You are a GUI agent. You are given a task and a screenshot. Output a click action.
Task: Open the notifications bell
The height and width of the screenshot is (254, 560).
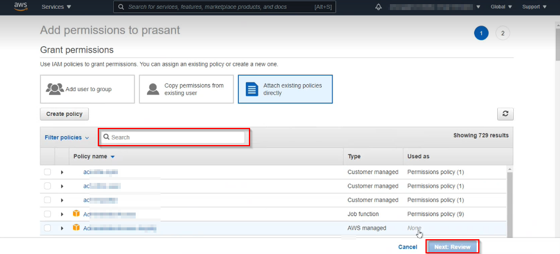tap(379, 7)
